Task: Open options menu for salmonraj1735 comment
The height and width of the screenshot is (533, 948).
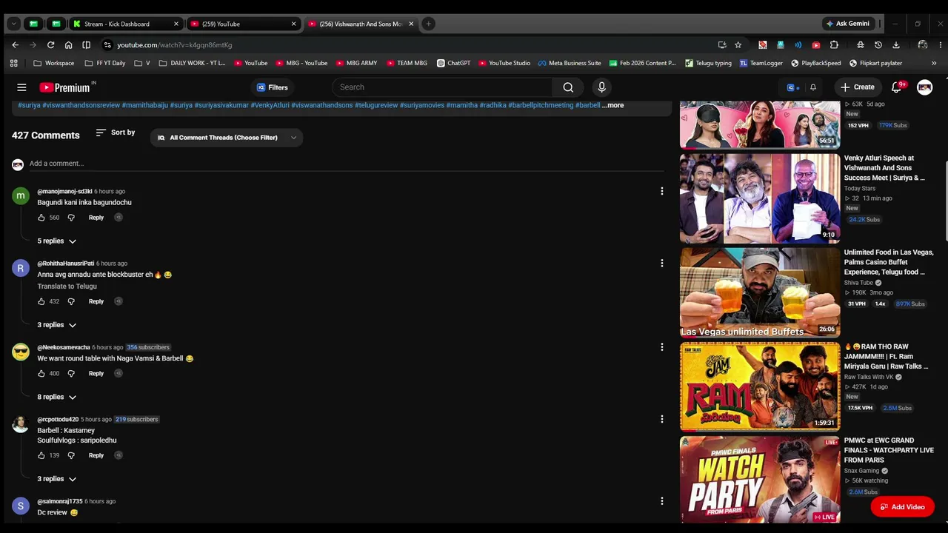Action: [x=661, y=501]
